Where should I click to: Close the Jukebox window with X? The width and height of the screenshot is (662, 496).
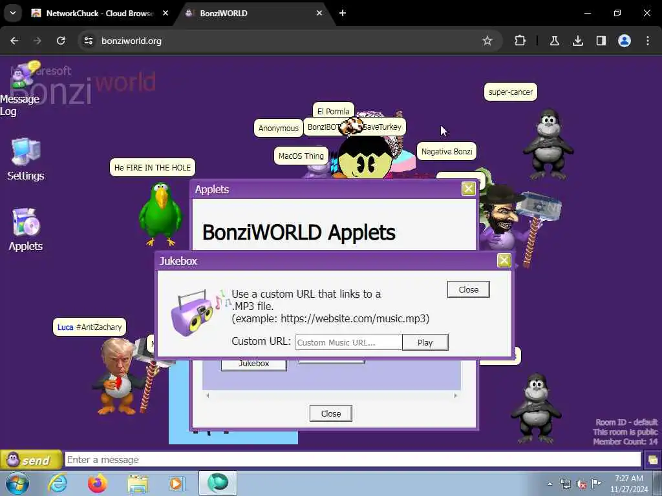click(x=504, y=260)
